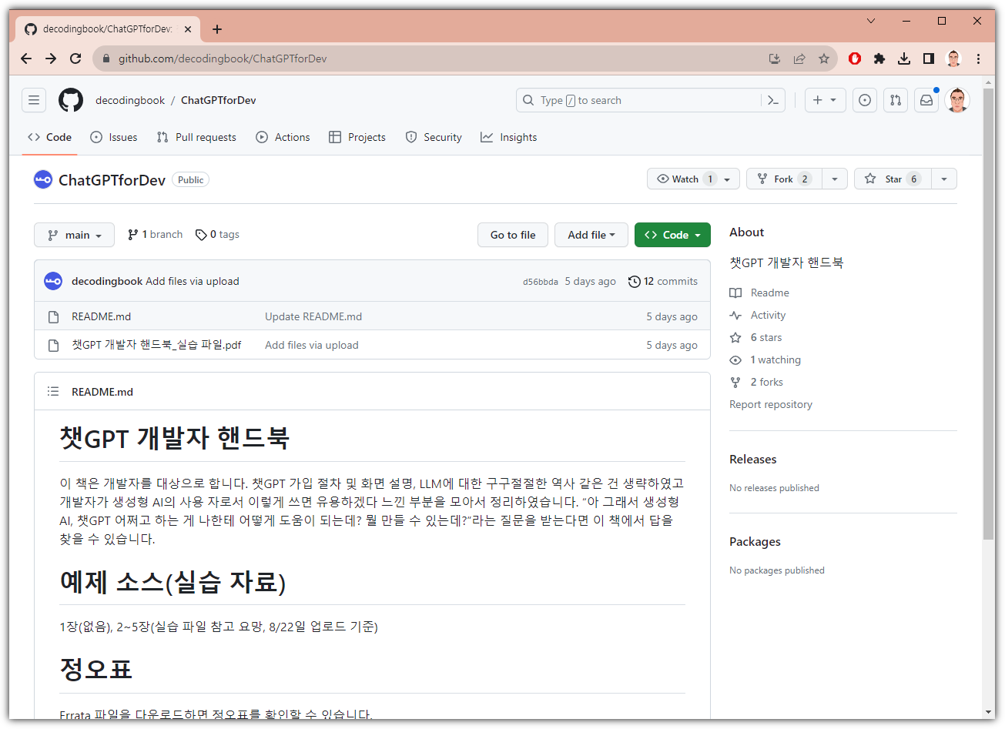
Task: Open the main branch dropdown
Action: [x=74, y=235]
